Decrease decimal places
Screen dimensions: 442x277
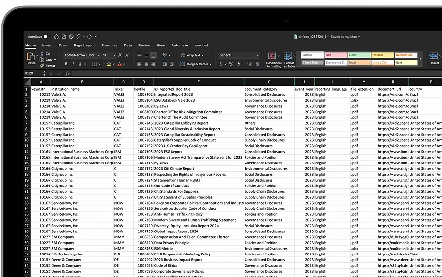256,64
